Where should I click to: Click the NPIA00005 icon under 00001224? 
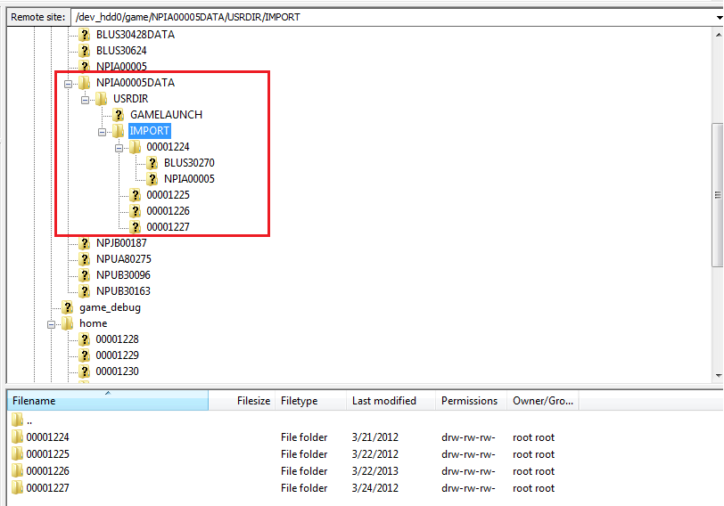click(152, 178)
